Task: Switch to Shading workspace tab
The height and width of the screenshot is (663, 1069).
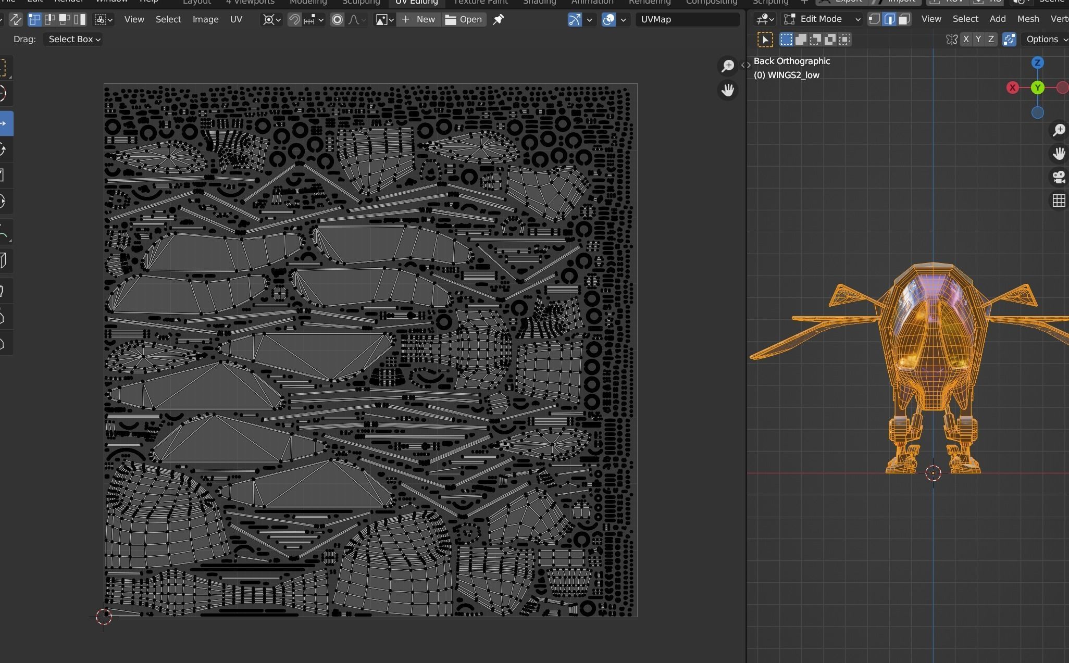Action: click(x=539, y=2)
